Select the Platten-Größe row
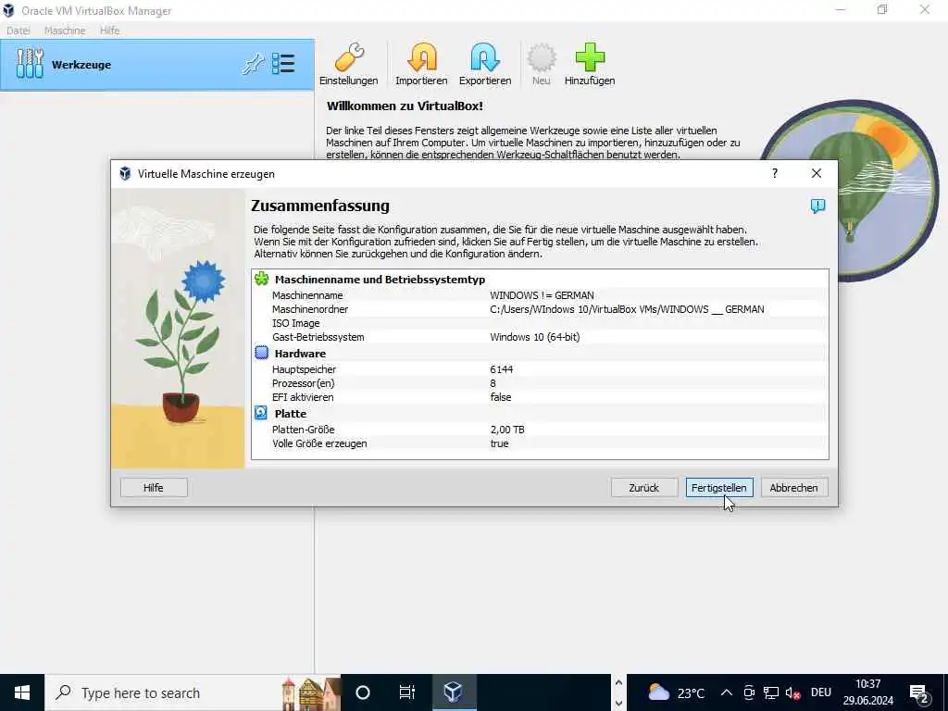 coord(540,430)
